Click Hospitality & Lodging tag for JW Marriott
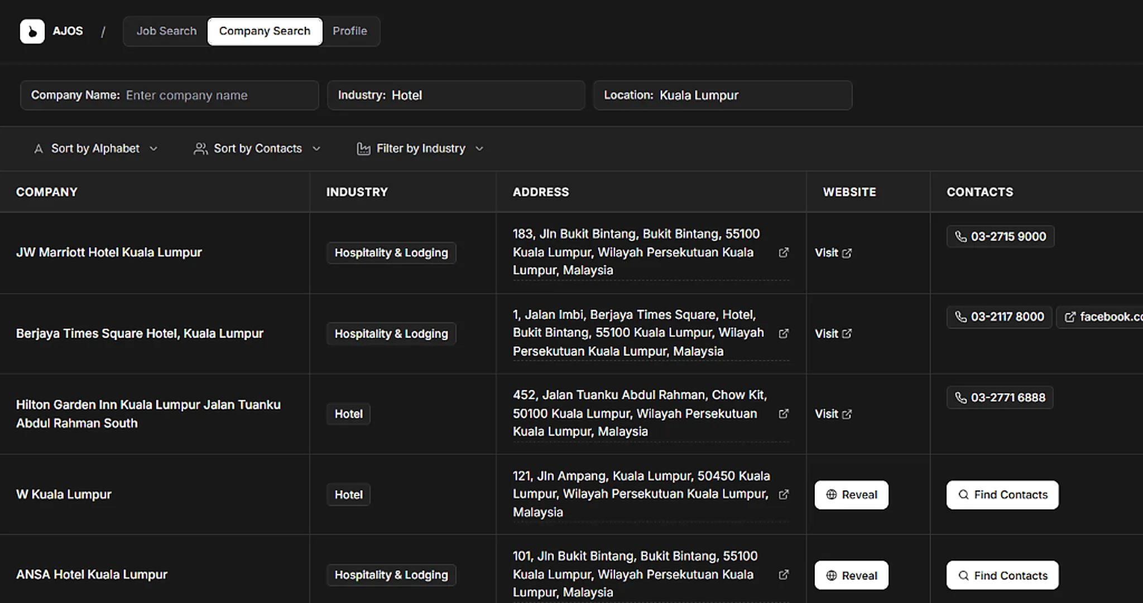Image resolution: width=1143 pixels, height=603 pixels. [x=391, y=253]
